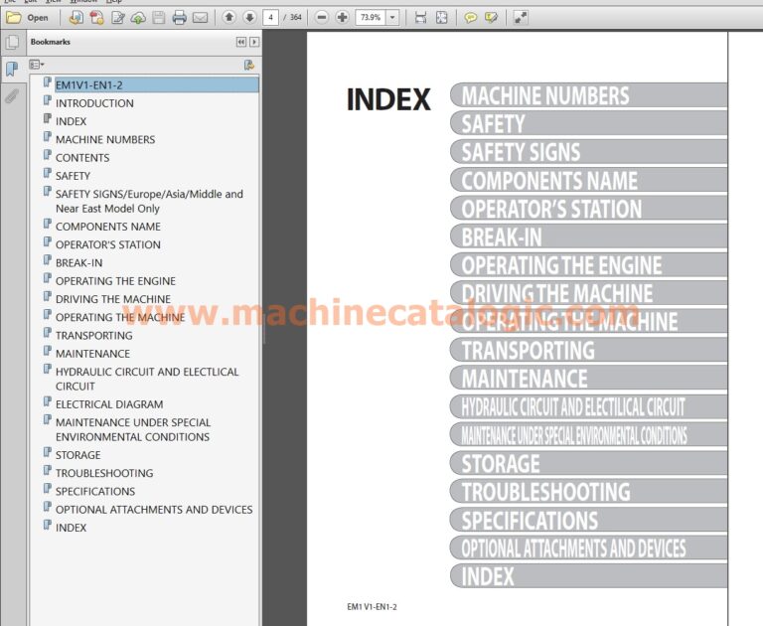Click the Create PDF online icon
Screen dimensions: 763x626
96,18
